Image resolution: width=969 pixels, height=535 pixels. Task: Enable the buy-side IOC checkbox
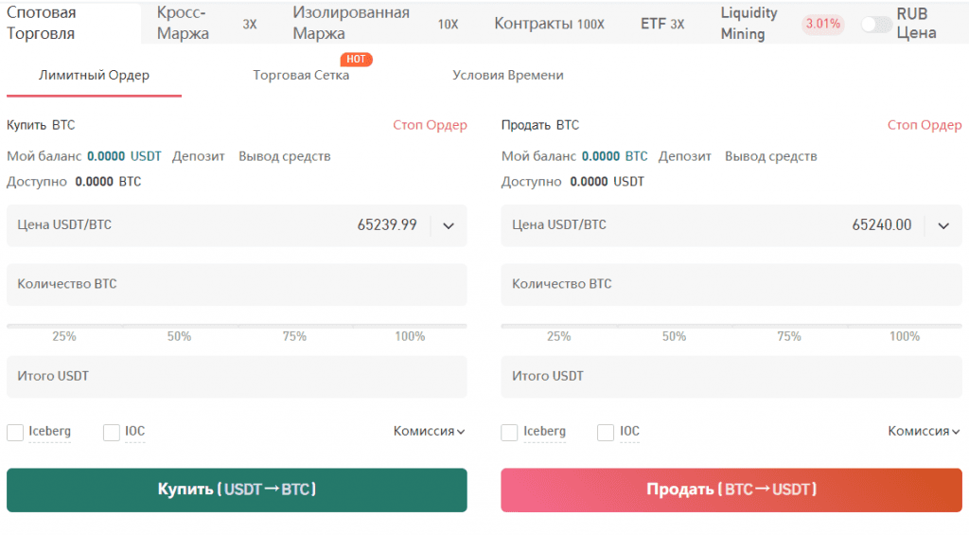[112, 433]
